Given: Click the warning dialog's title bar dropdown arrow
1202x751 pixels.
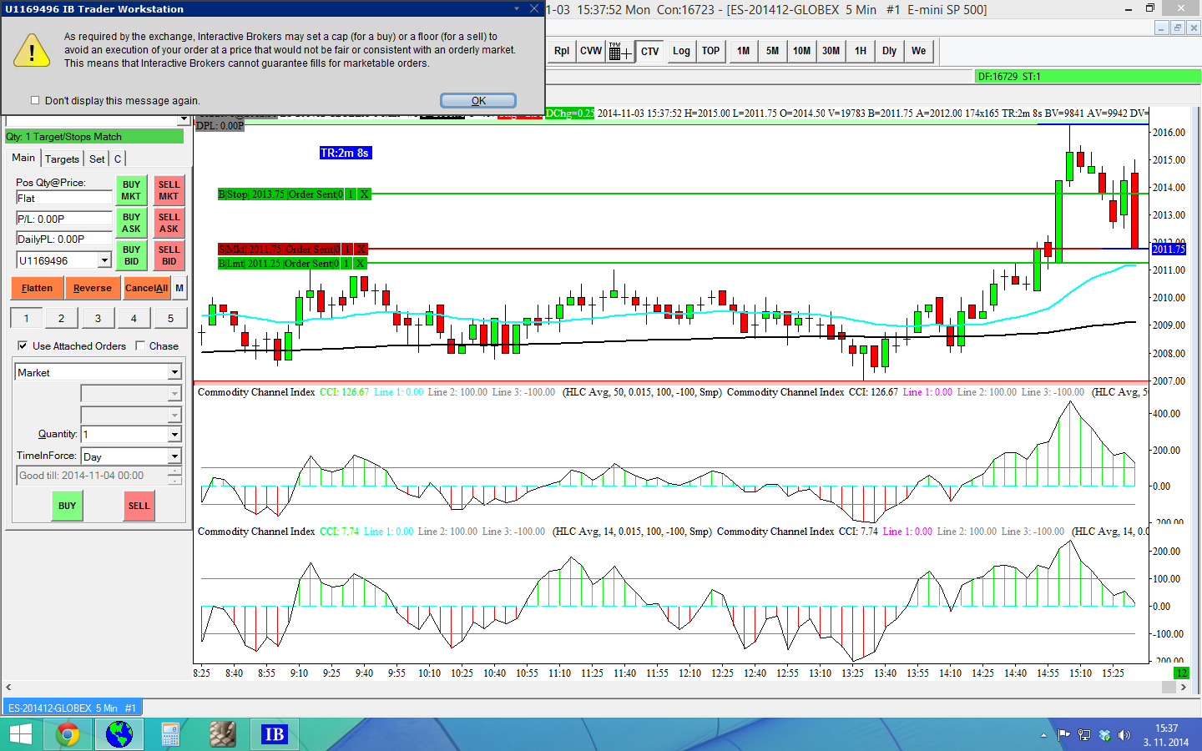Looking at the screenshot, I should coord(517,8).
